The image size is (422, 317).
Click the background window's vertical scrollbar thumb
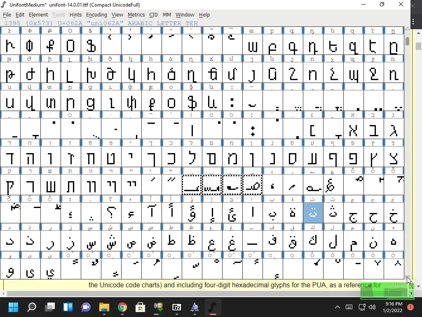pos(418,46)
